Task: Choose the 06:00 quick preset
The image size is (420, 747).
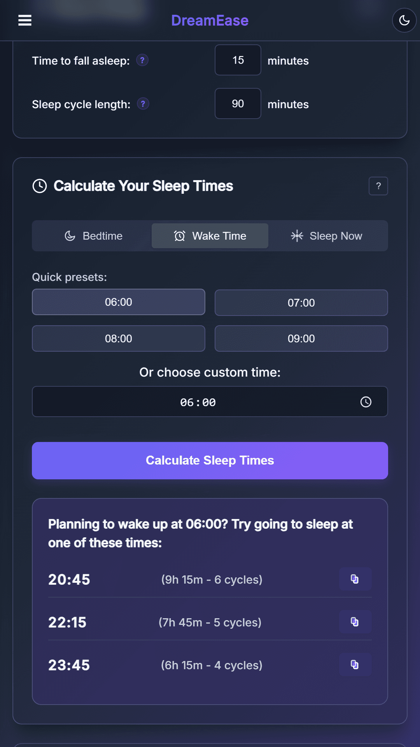Action: point(118,302)
